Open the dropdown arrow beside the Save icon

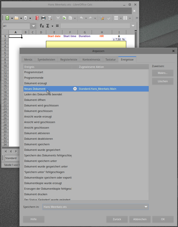[x=30, y=18]
